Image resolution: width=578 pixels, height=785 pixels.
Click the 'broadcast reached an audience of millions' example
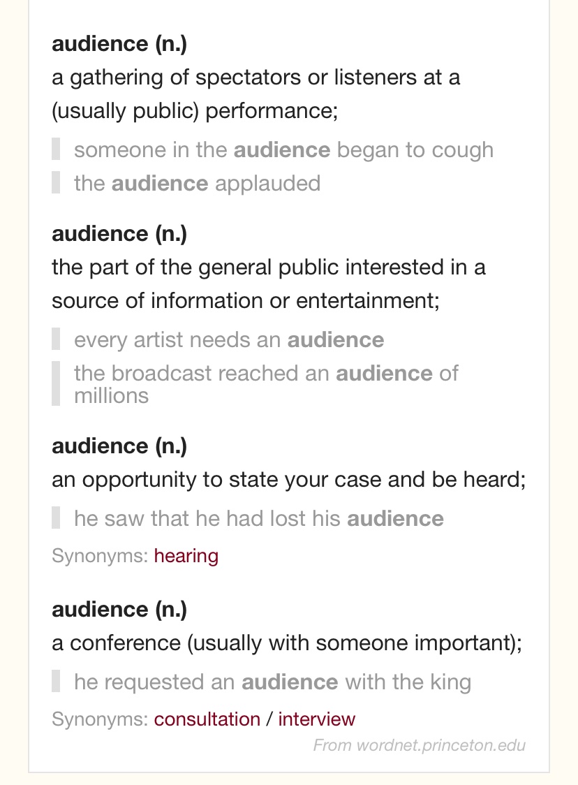(265, 384)
